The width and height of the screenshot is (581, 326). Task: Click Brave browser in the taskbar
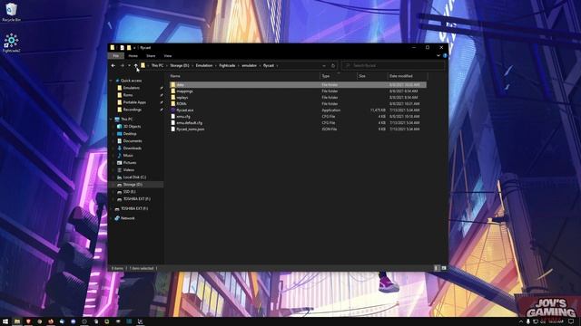point(28,321)
